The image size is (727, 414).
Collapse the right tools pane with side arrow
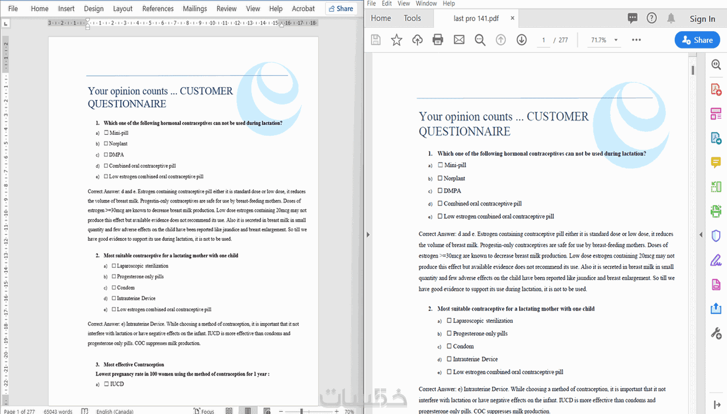701,234
